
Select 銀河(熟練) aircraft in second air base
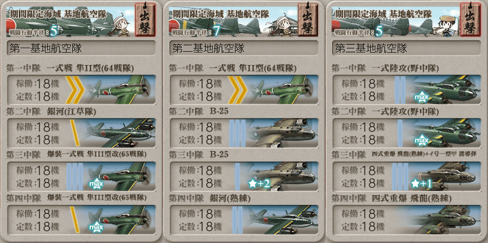click(x=282, y=219)
